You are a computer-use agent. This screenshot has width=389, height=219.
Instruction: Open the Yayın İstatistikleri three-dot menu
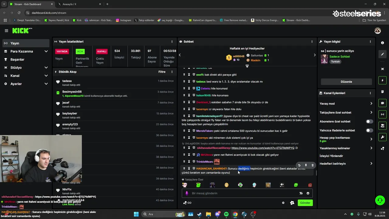(172, 42)
